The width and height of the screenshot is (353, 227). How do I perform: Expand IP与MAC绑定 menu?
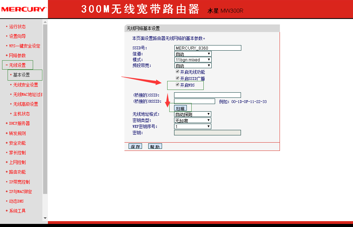point(20,192)
